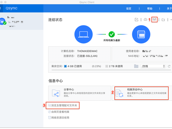Open the local folder icon in toolbar
The height and width of the screenshot is (129, 172).
[x=163, y=20]
